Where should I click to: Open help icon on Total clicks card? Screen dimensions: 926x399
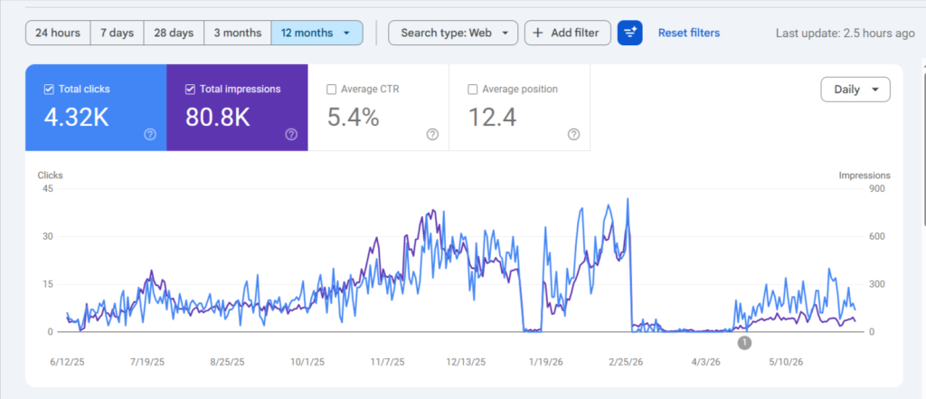pyautogui.click(x=150, y=135)
